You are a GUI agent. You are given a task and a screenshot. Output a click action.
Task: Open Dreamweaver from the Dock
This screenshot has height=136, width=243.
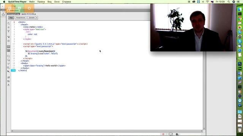tap(240, 68)
